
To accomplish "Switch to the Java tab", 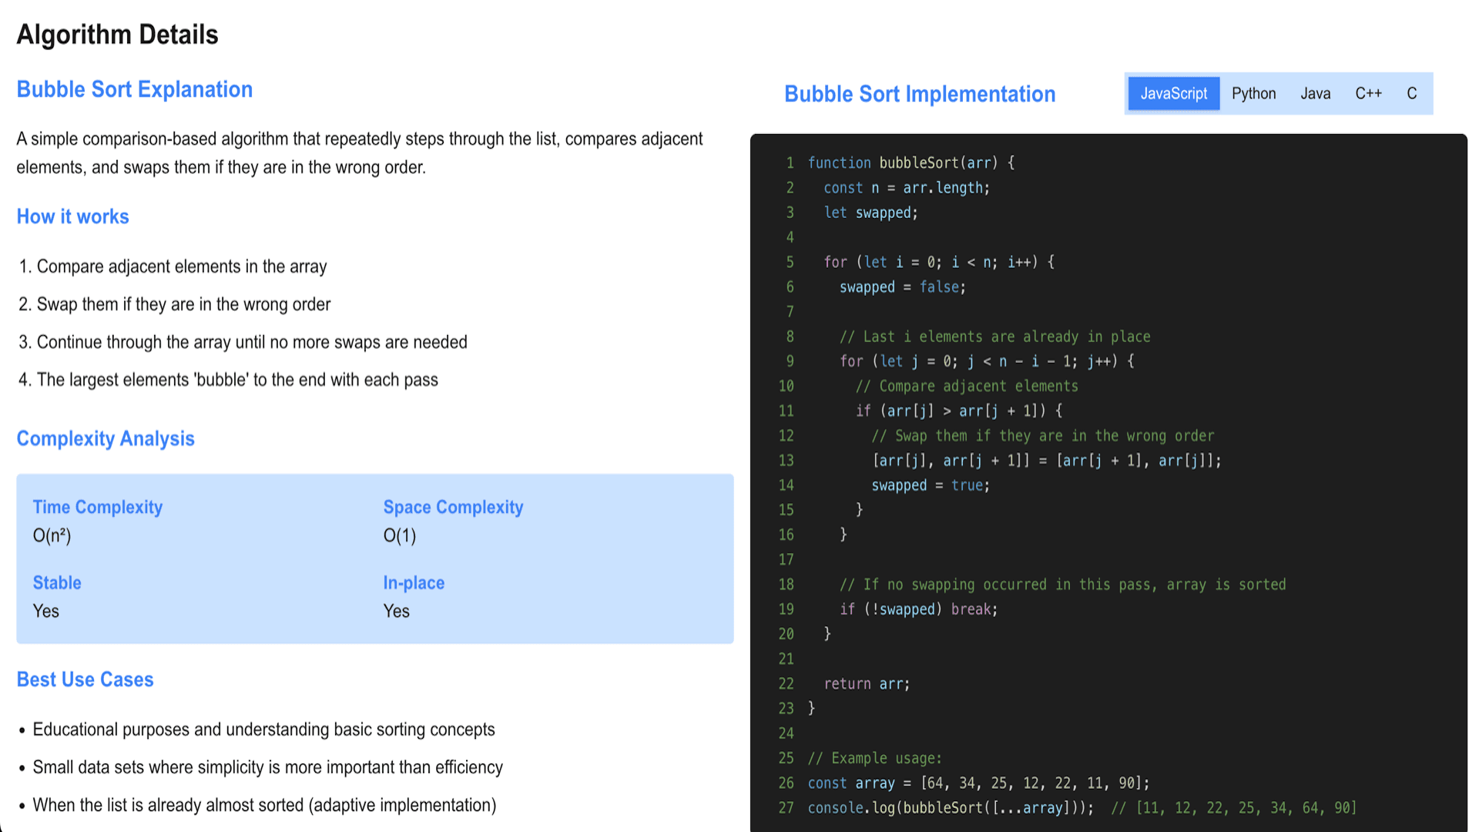I will (1315, 93).
